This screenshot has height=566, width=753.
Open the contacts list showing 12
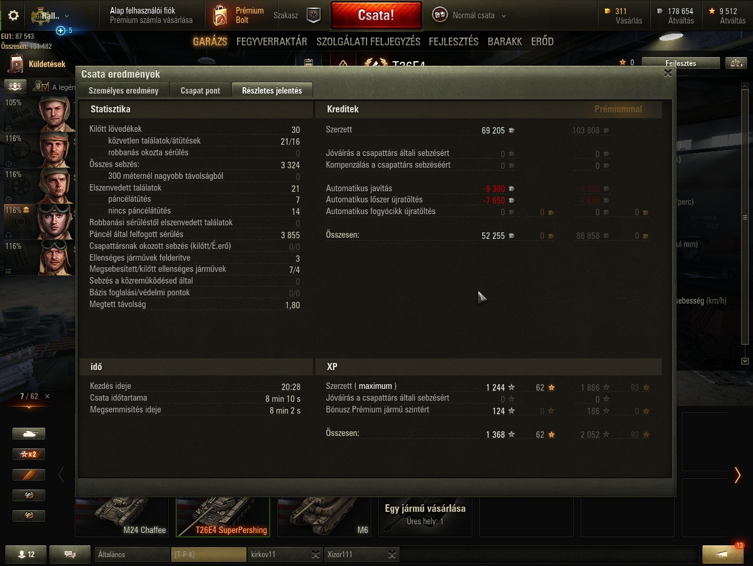click(x=26, y=554)
